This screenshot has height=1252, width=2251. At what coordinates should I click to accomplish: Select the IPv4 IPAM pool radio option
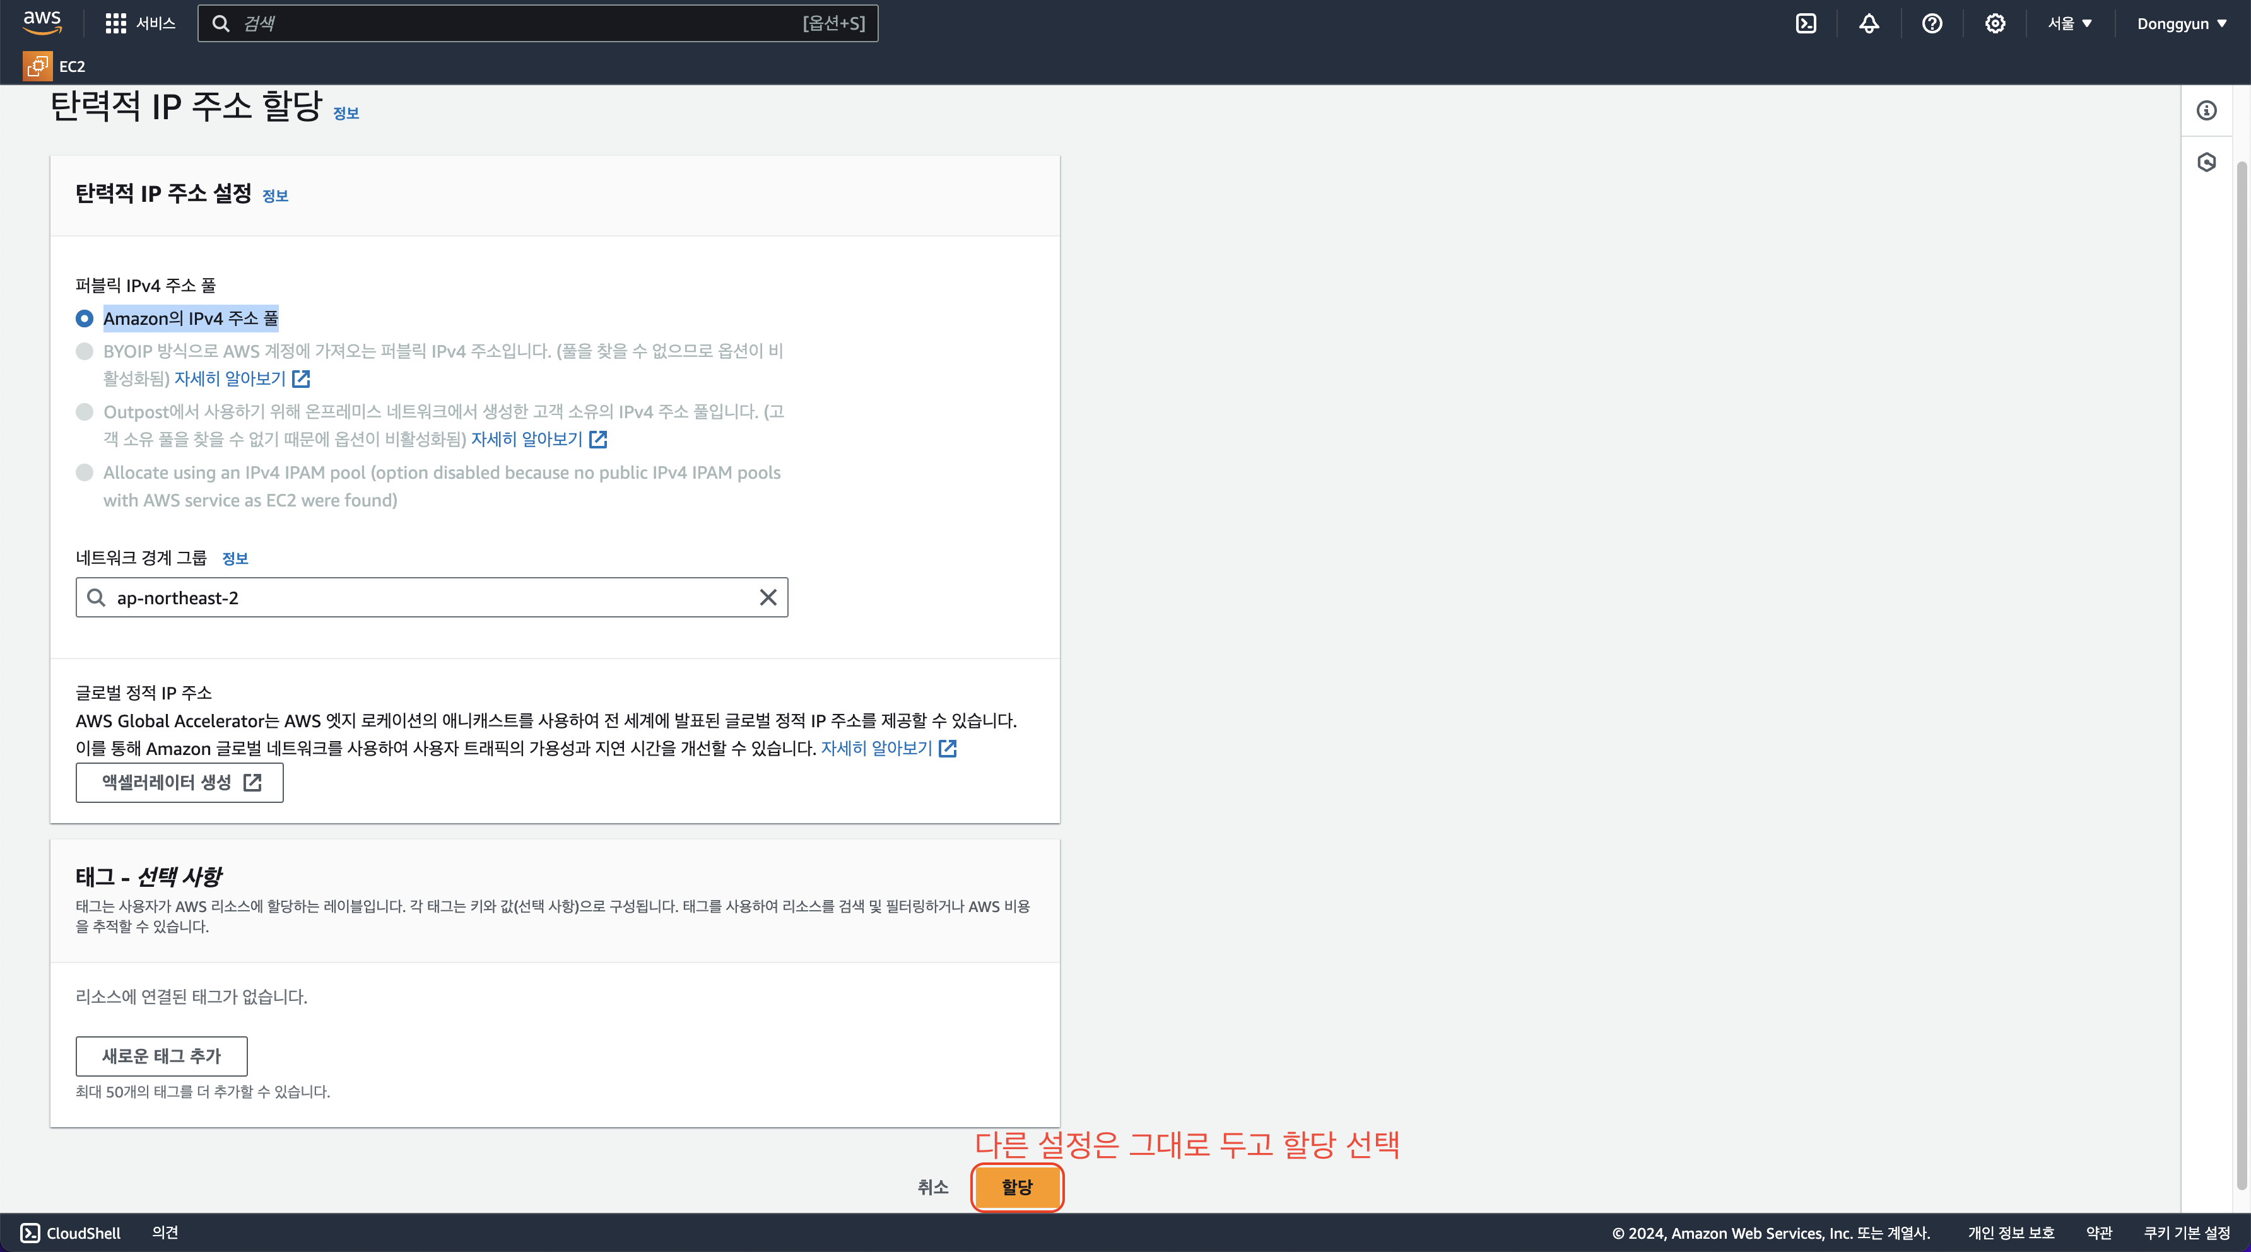[x=85, y=472]
